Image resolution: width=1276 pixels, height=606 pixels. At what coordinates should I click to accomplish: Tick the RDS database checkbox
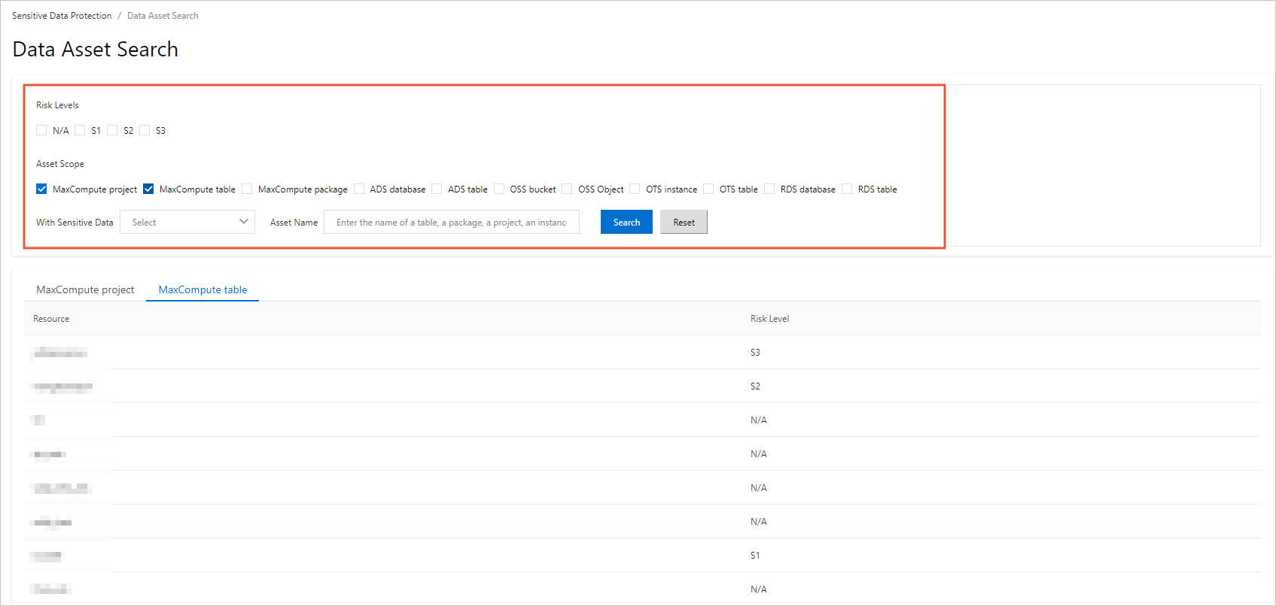pyautogui.click(x=769, y=189)
